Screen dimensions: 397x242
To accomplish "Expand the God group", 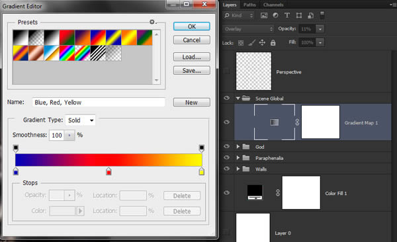I will click(x=238, y=147).
